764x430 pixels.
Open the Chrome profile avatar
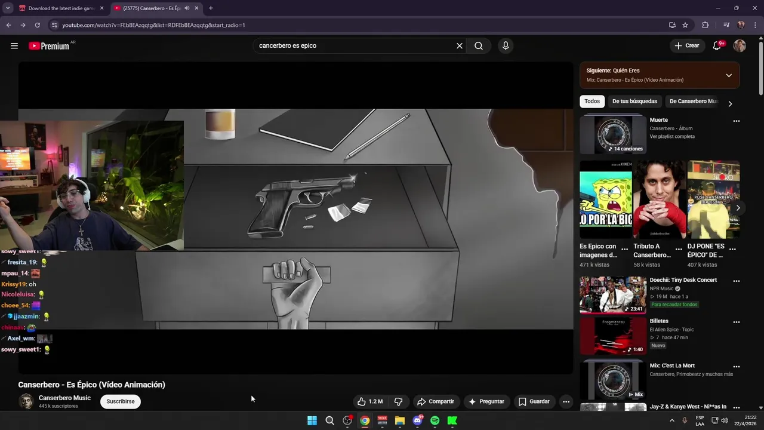741,25
